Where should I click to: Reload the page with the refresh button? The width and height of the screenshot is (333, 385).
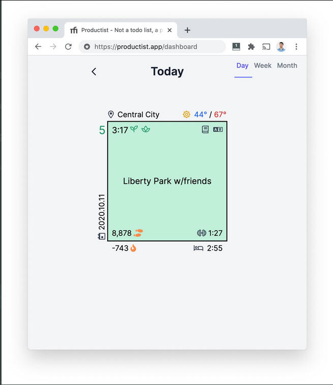point(68,46)
